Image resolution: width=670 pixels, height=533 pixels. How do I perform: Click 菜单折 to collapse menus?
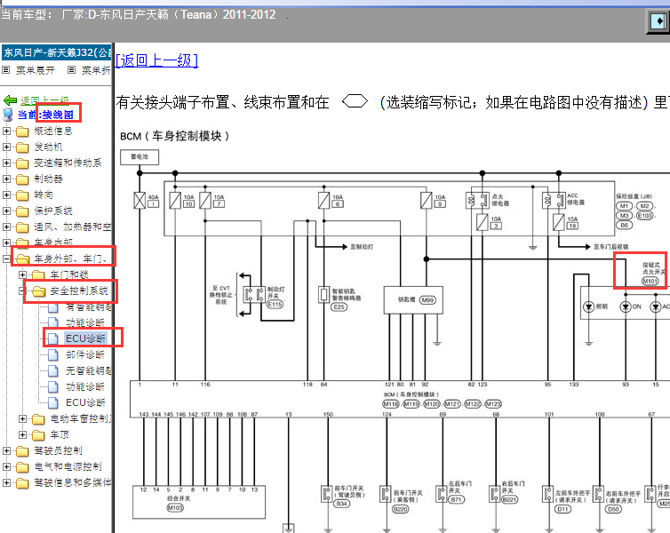tap(96, 70)
